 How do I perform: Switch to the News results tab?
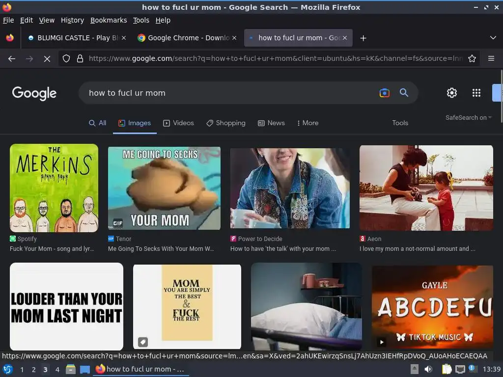click(271, 123)
